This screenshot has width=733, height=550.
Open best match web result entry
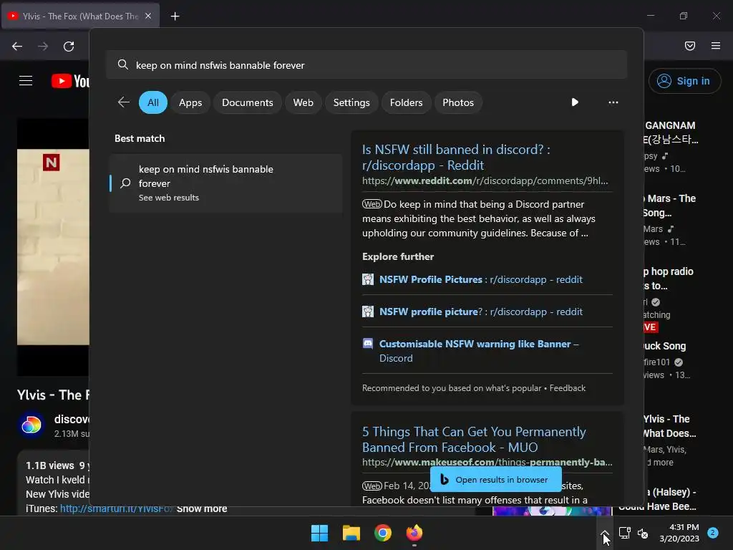(x=225, y=183)
